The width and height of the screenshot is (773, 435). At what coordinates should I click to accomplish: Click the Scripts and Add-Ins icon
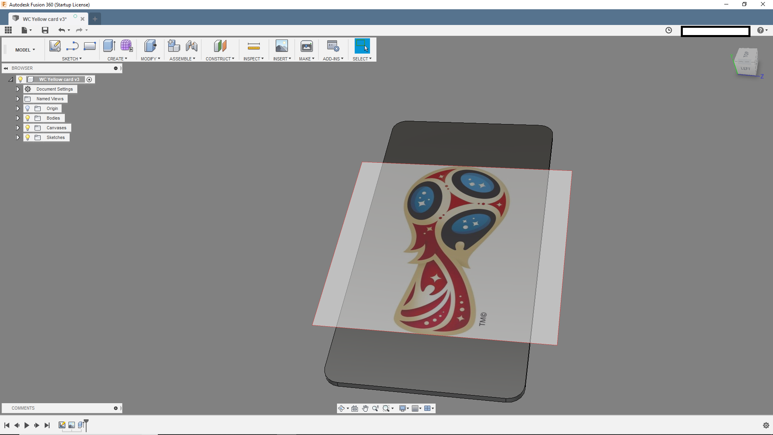tap(333, 46)
